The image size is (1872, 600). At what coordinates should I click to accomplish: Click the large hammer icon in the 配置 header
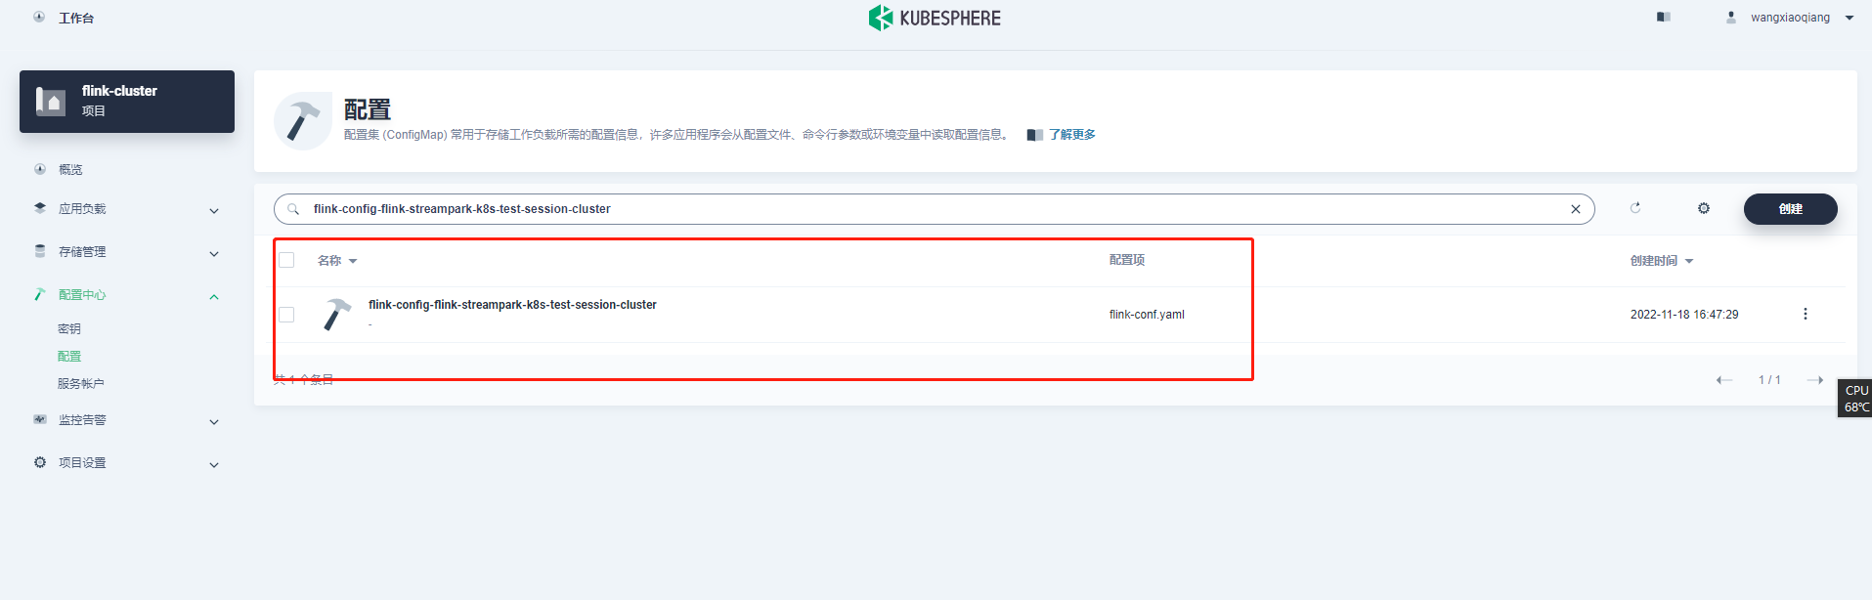(x=303, y=121)
